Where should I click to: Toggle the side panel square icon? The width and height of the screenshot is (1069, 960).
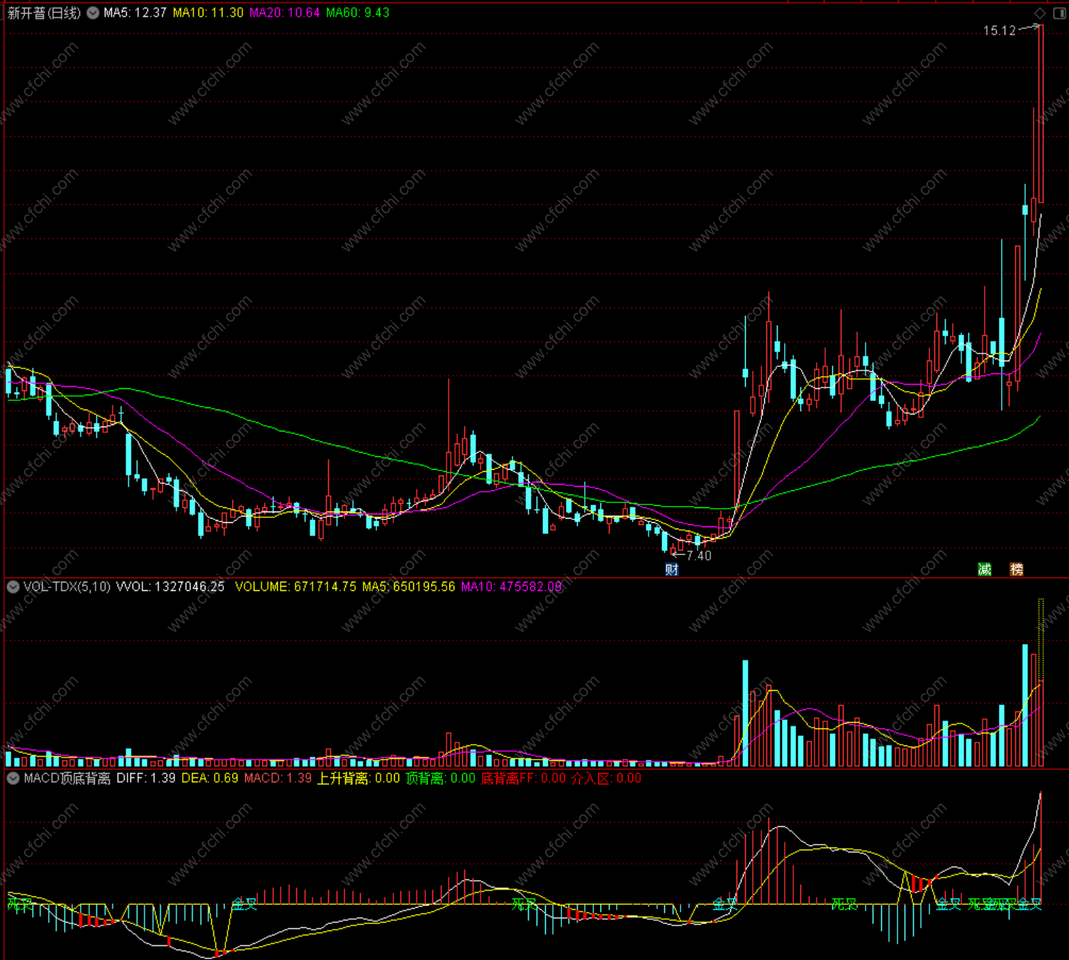pos(1059,13)
